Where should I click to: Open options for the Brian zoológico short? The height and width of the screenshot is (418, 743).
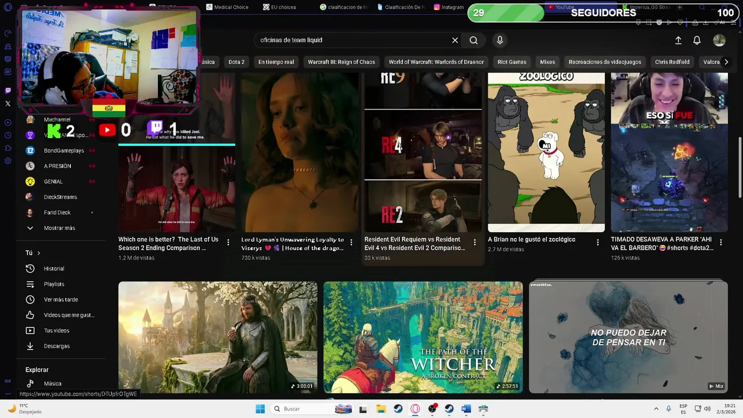pyautogui.click(x=598, y=243)
